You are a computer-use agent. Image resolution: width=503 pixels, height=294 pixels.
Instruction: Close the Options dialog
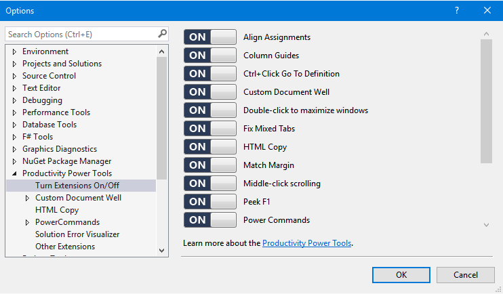pos(487,10)
